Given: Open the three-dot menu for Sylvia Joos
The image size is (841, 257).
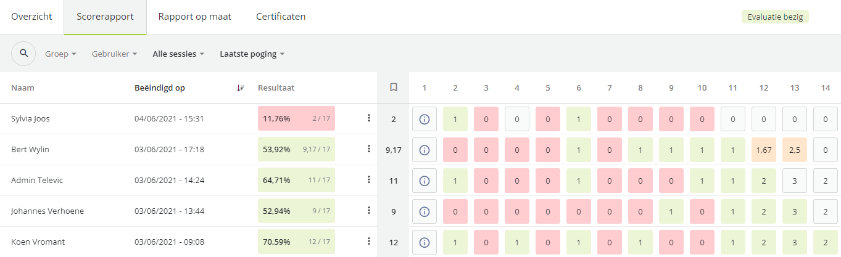Looking at the screenshot, I should [x=368, y=118].
